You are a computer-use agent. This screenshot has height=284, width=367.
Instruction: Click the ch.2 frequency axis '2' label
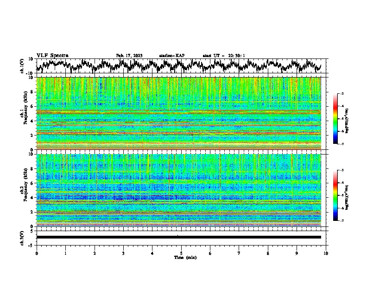(x=32, y=212)
